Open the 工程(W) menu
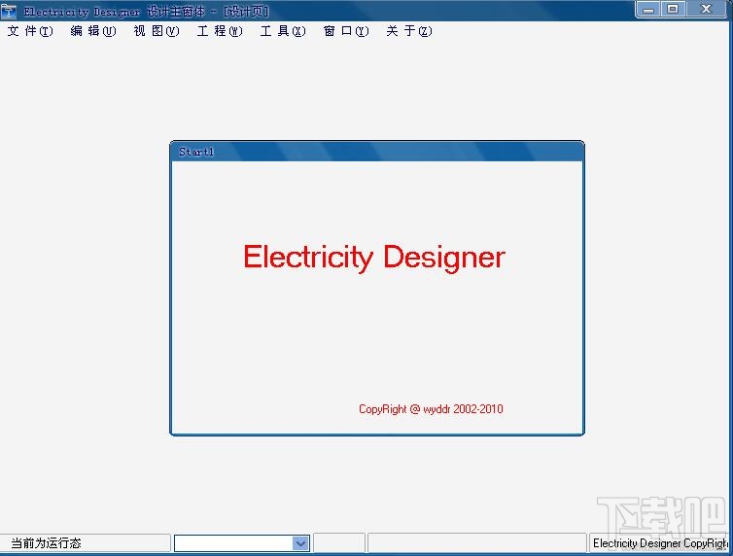This screenshot has height=556, width=733. click(220, 31)
